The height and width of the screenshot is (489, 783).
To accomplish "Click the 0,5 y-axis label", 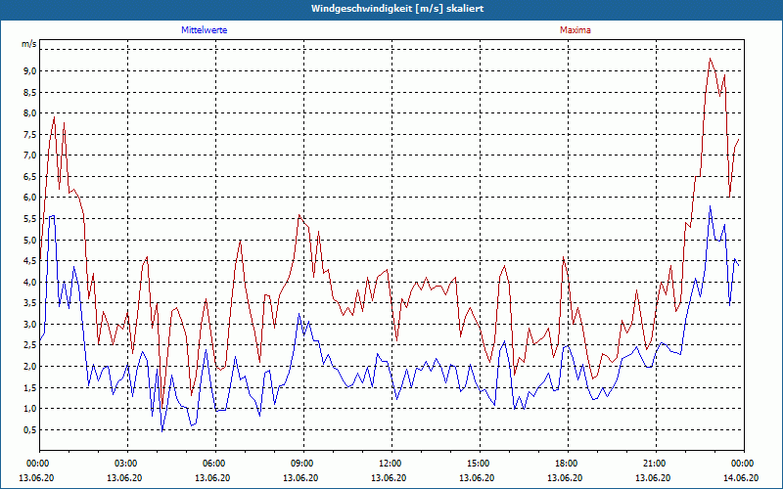I will coord(29,429).
